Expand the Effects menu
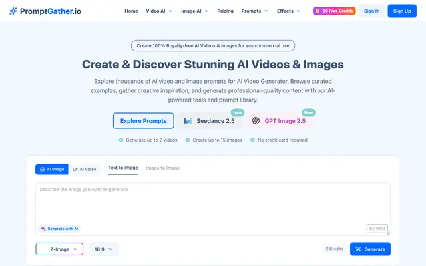The width and height of the screenshot is (426, 266). pos(288,11)
